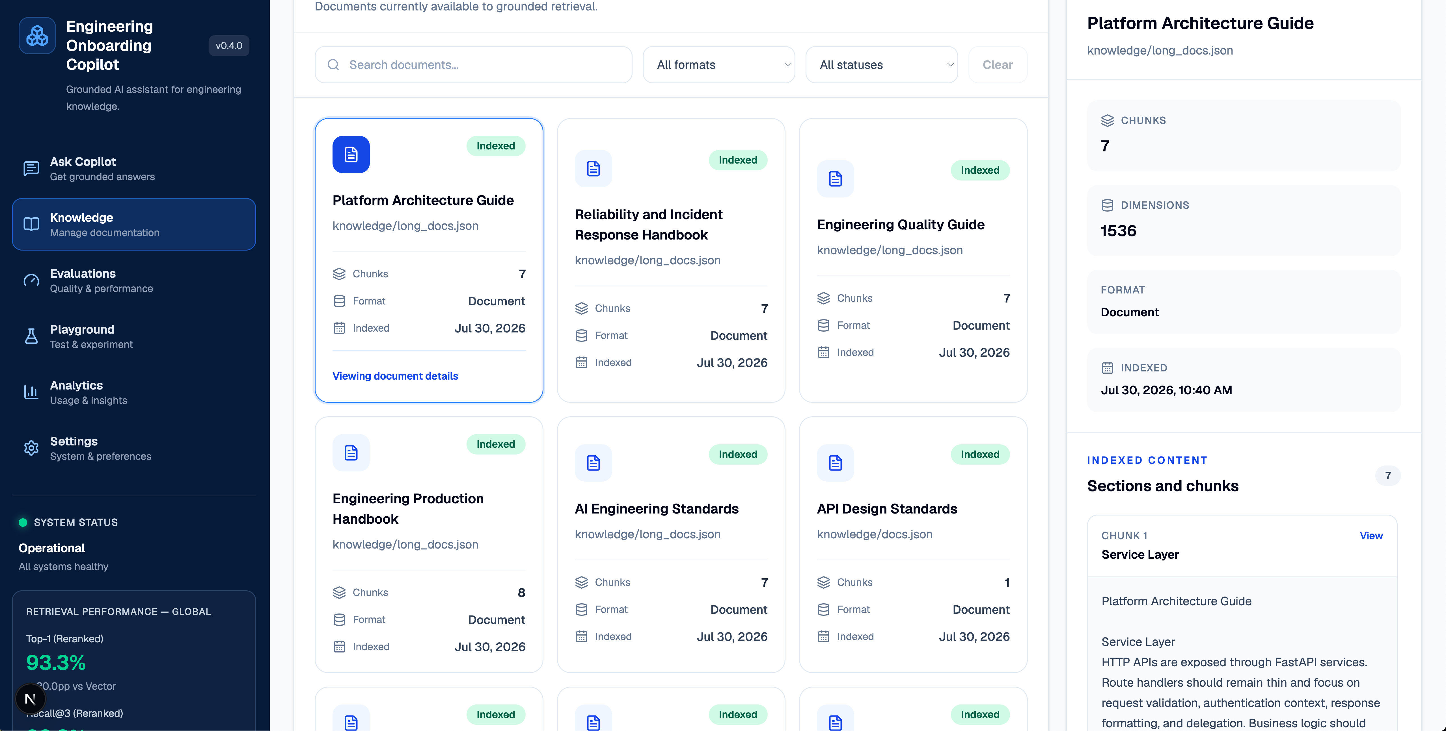Open the All formats dropdown
This screenshot has width=1446, height=731.
pyautogui.click(x=718, y=65)
